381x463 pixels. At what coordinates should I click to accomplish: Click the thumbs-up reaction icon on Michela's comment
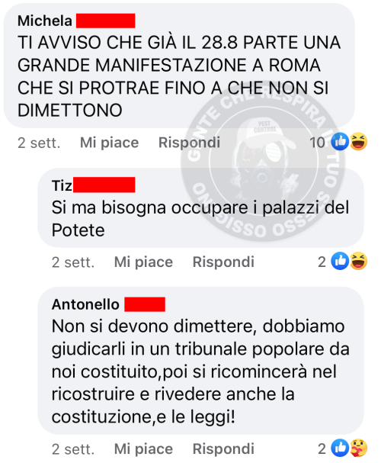(340, 142)
